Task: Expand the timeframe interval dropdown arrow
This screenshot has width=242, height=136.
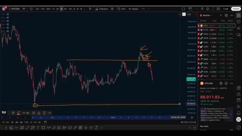Action: (84, 9)
